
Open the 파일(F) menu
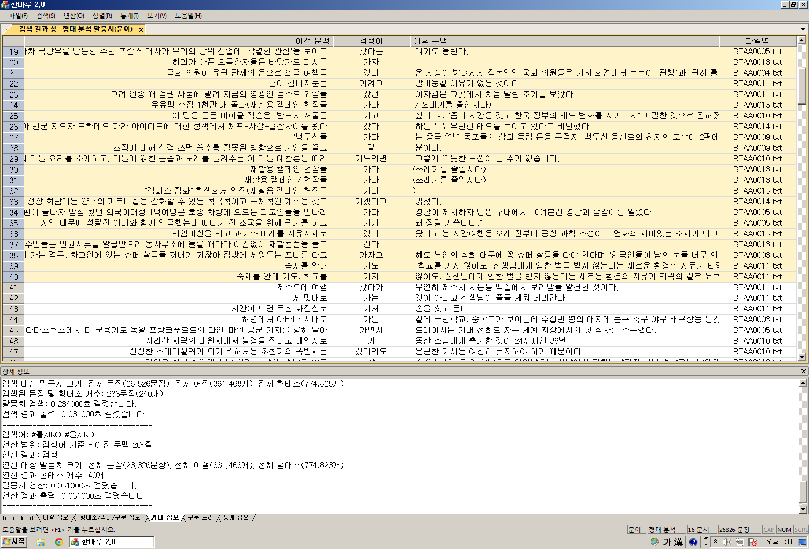tap(18, 16)
